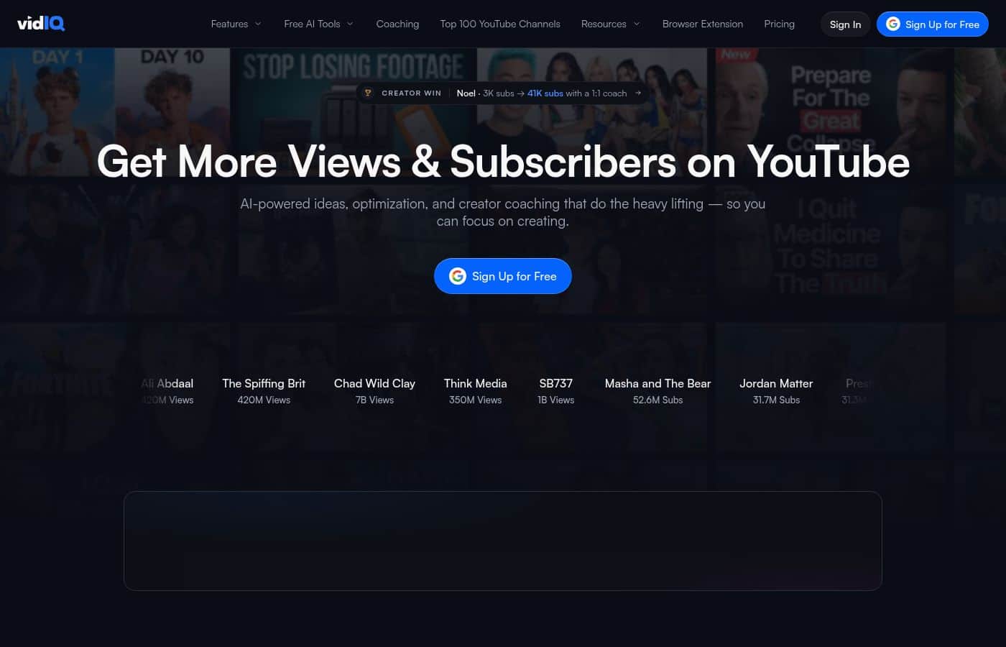
Task: Select the Jordan Matter creator
Action: pyautogui.click(x=776, y=391)
